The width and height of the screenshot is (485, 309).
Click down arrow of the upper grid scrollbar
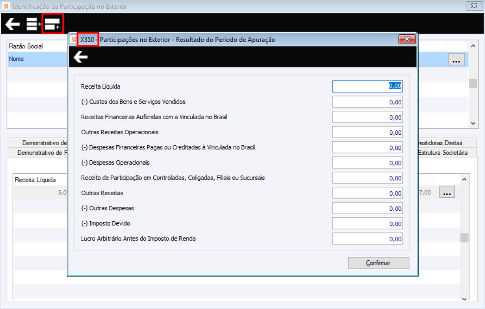473,123
